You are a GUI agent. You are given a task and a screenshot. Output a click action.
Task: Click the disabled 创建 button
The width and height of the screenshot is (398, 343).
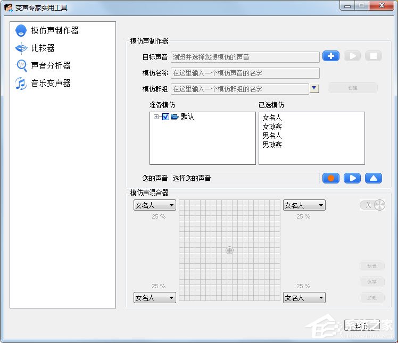tap(353, 88)
